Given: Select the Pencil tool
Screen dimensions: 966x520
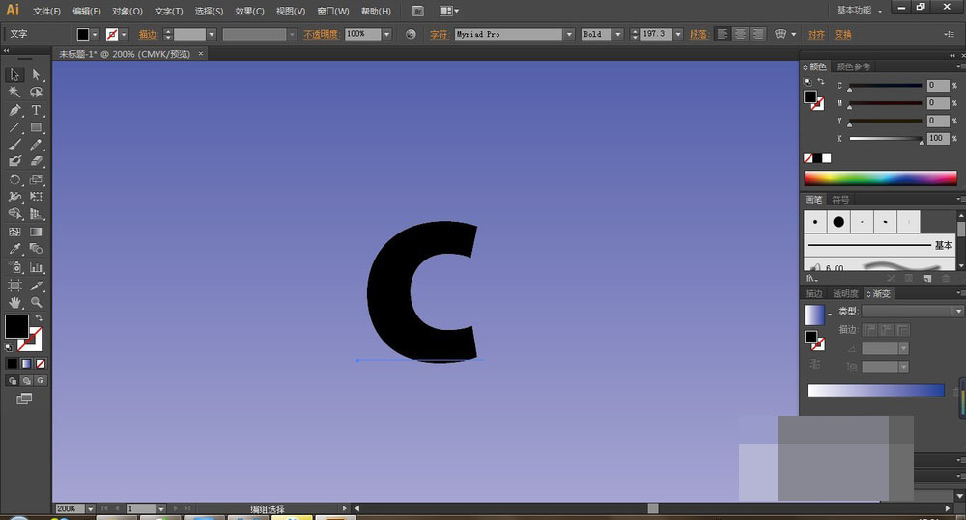Looking at the screenshot, I should (x=36, y=144).
